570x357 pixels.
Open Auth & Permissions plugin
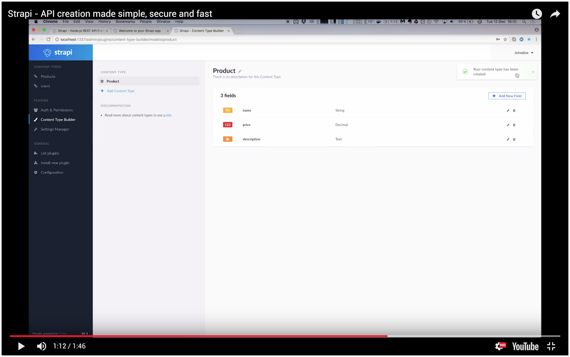point(57,110)
